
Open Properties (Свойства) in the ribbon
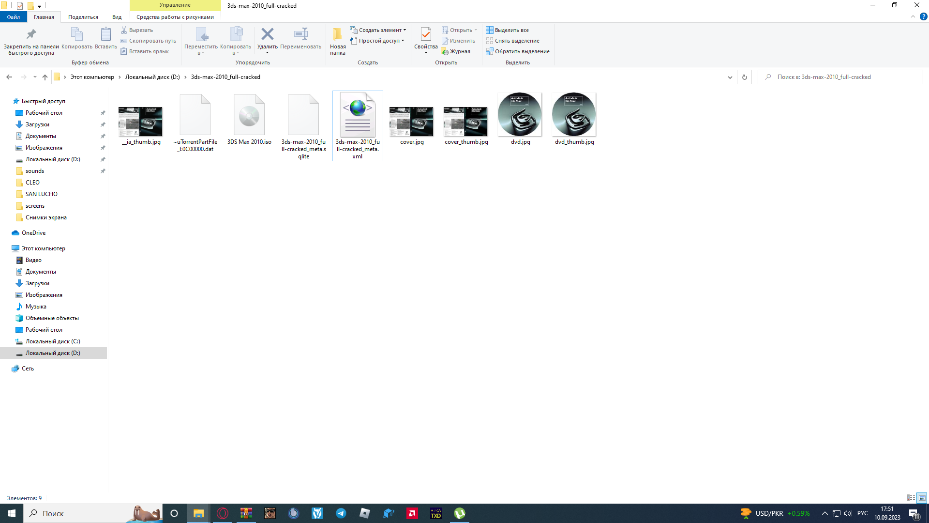pos(426,35)
